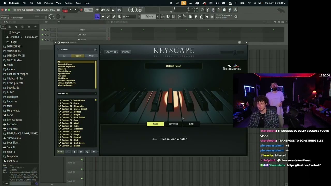
Task: Expand the Sliced audio folder
Action: [x=14, y=138]
